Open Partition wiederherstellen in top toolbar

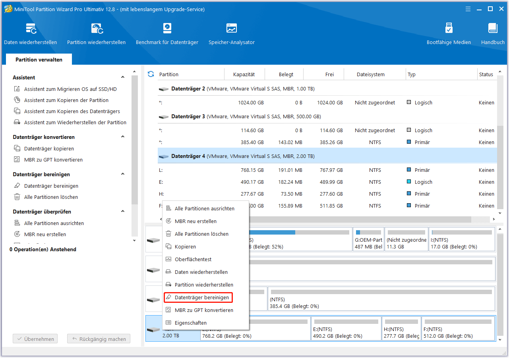pyautogui.click(x=96, y=34)
